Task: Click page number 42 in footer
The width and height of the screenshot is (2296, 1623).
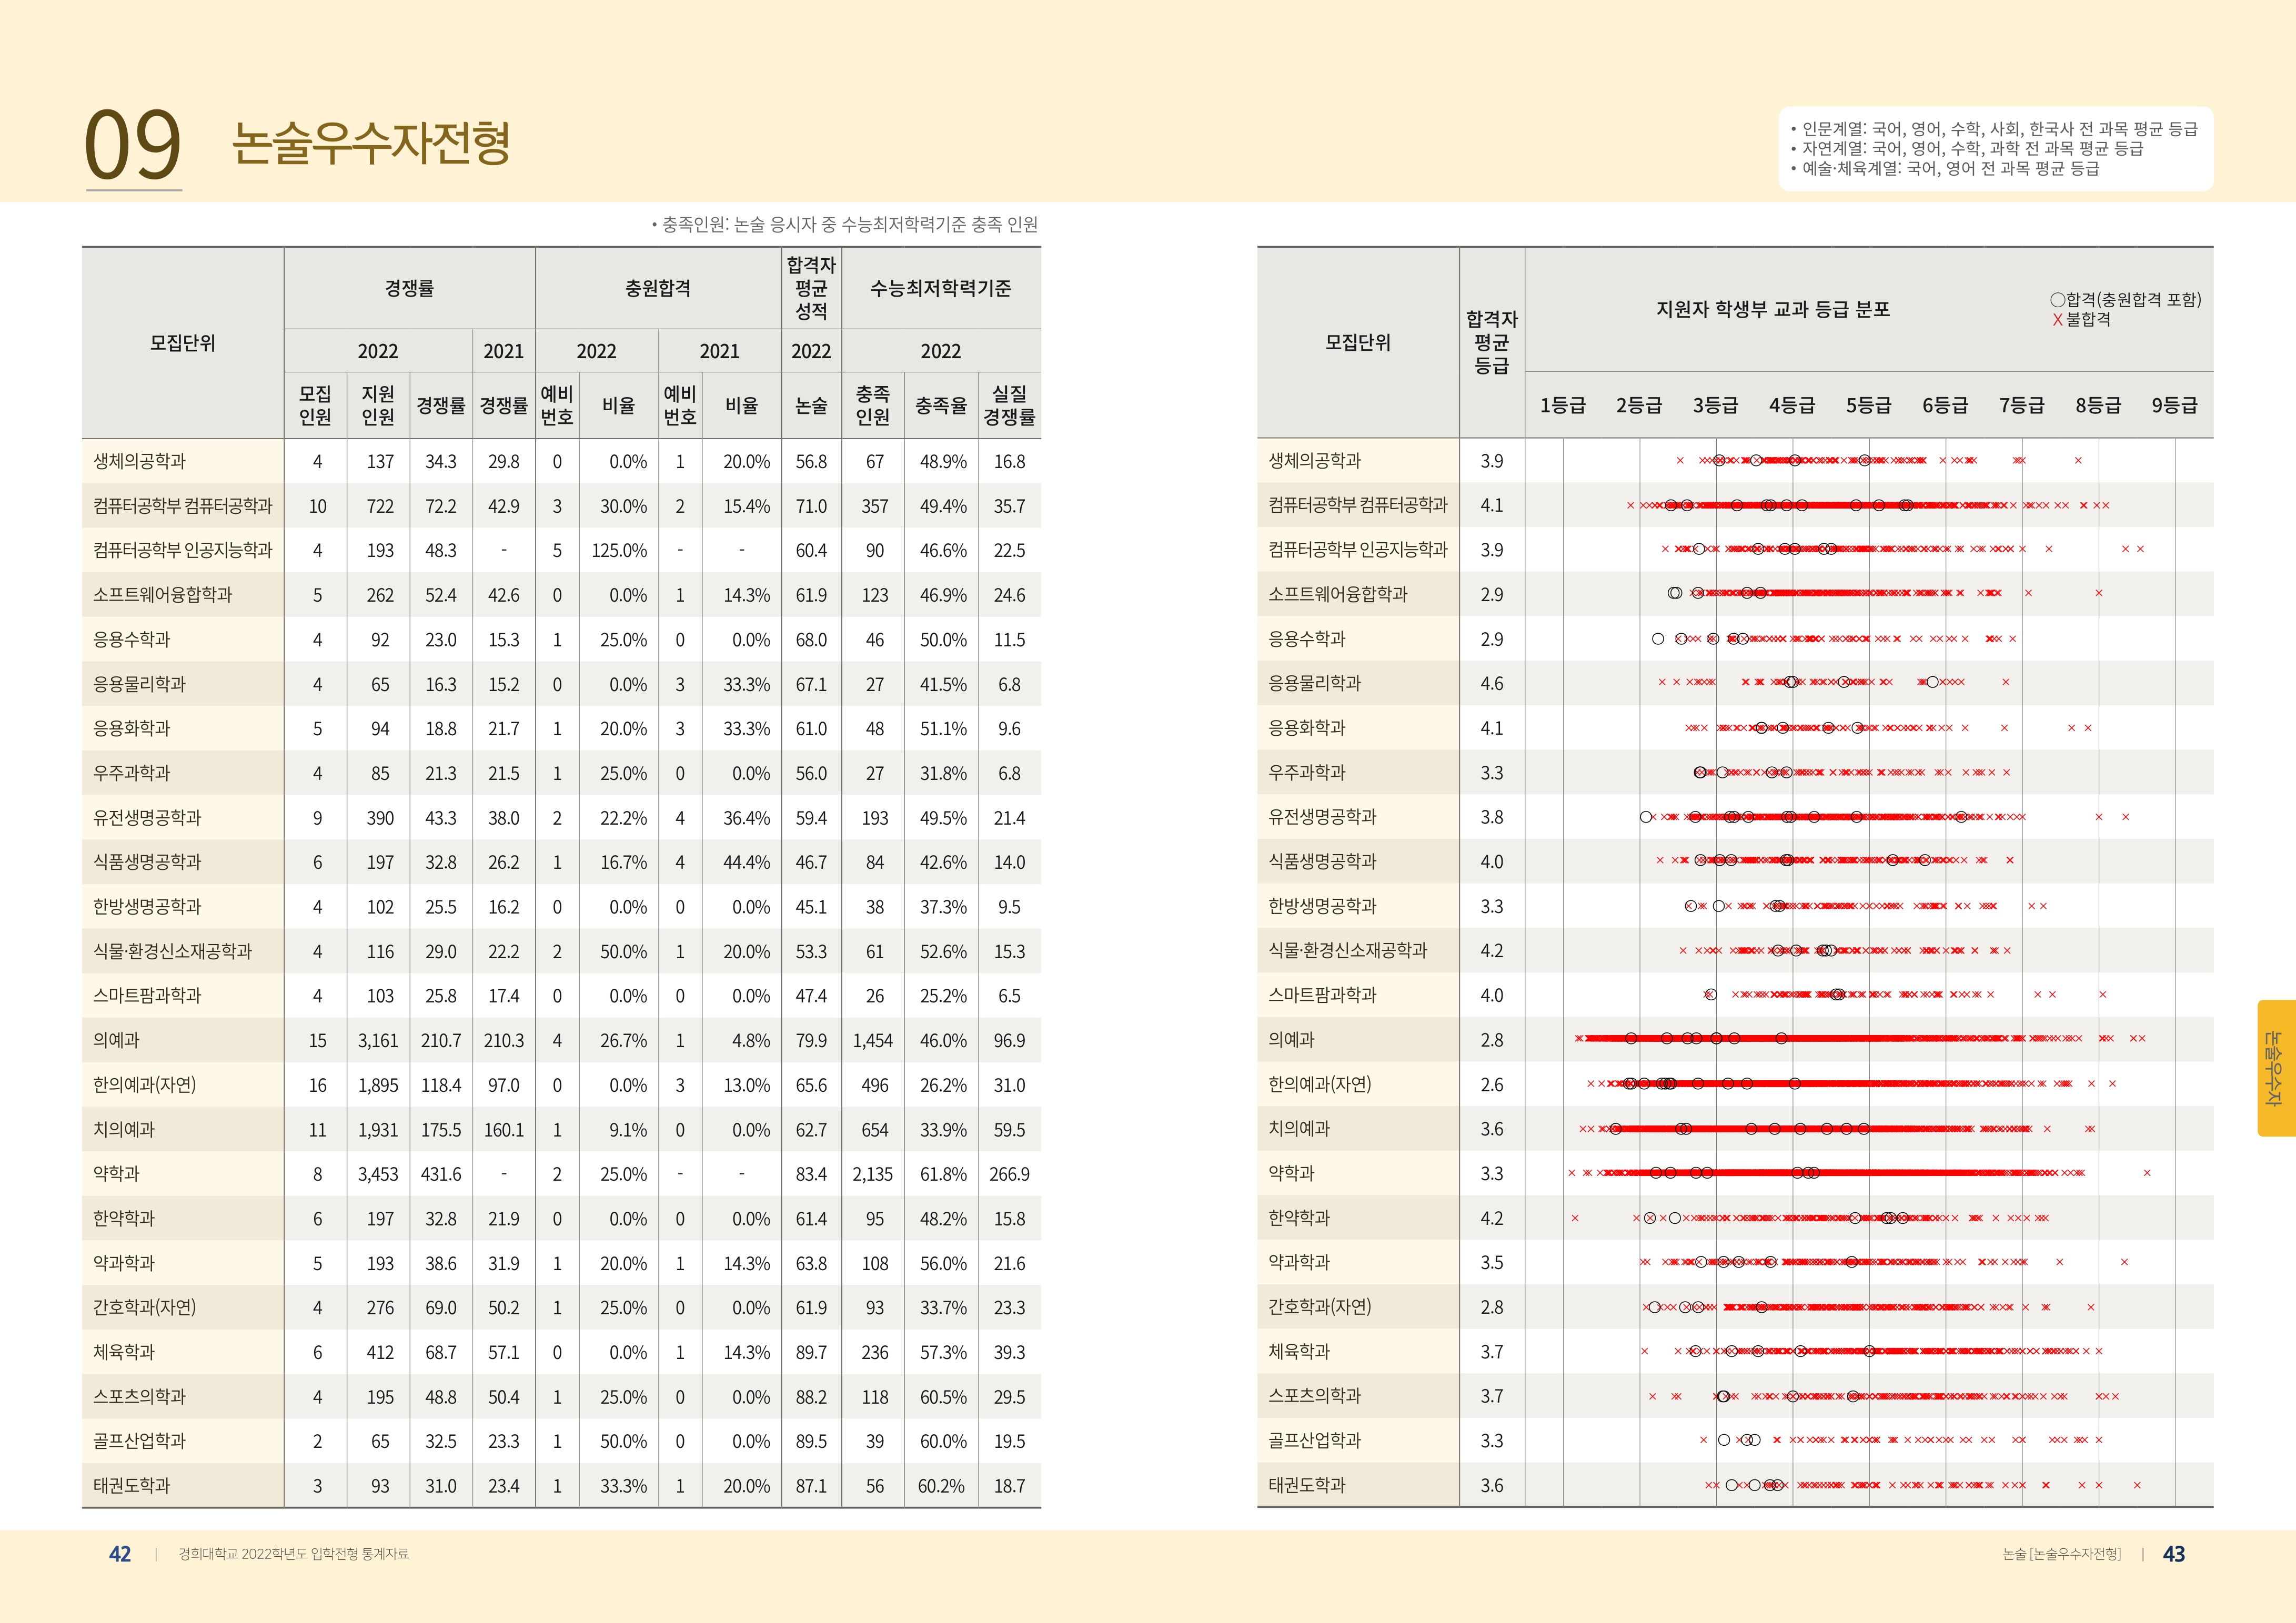Action: pyautogui.click(x=120, y=1554)
